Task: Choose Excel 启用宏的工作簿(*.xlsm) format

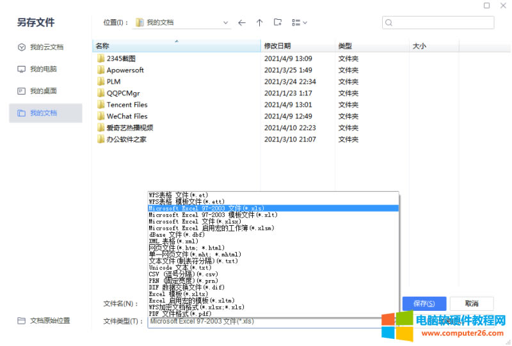Action: pyautogui.click(x=273, y=228)
